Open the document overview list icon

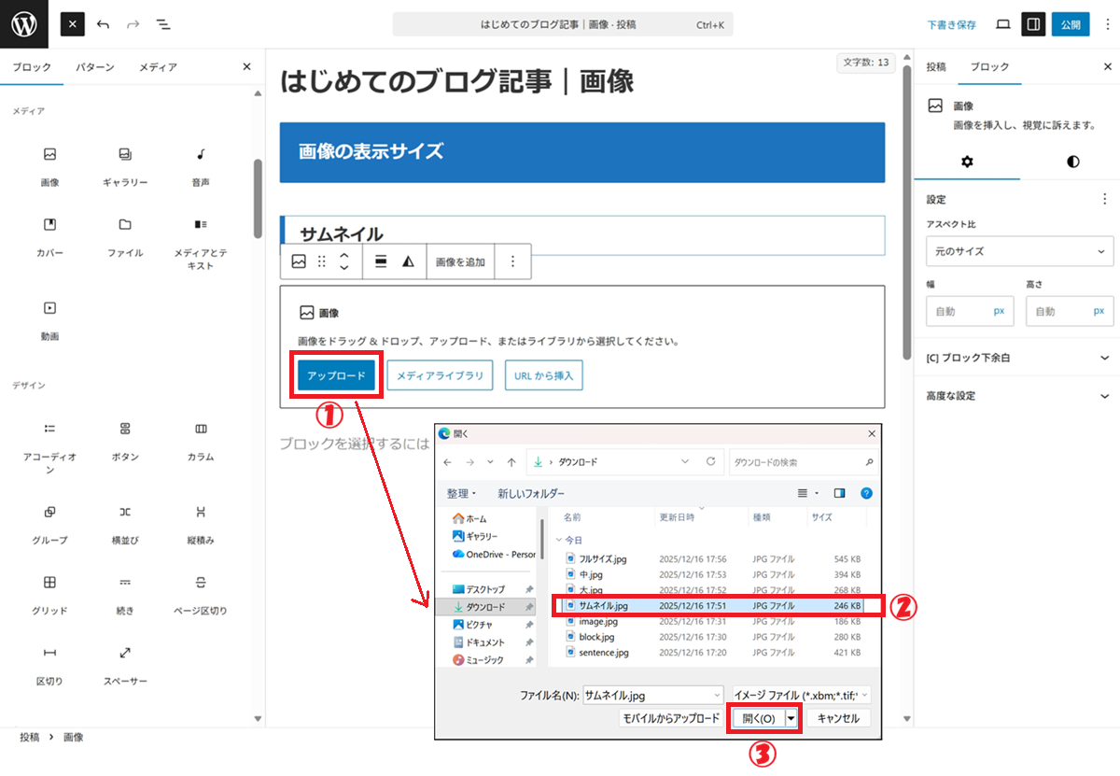coord(162,24)
